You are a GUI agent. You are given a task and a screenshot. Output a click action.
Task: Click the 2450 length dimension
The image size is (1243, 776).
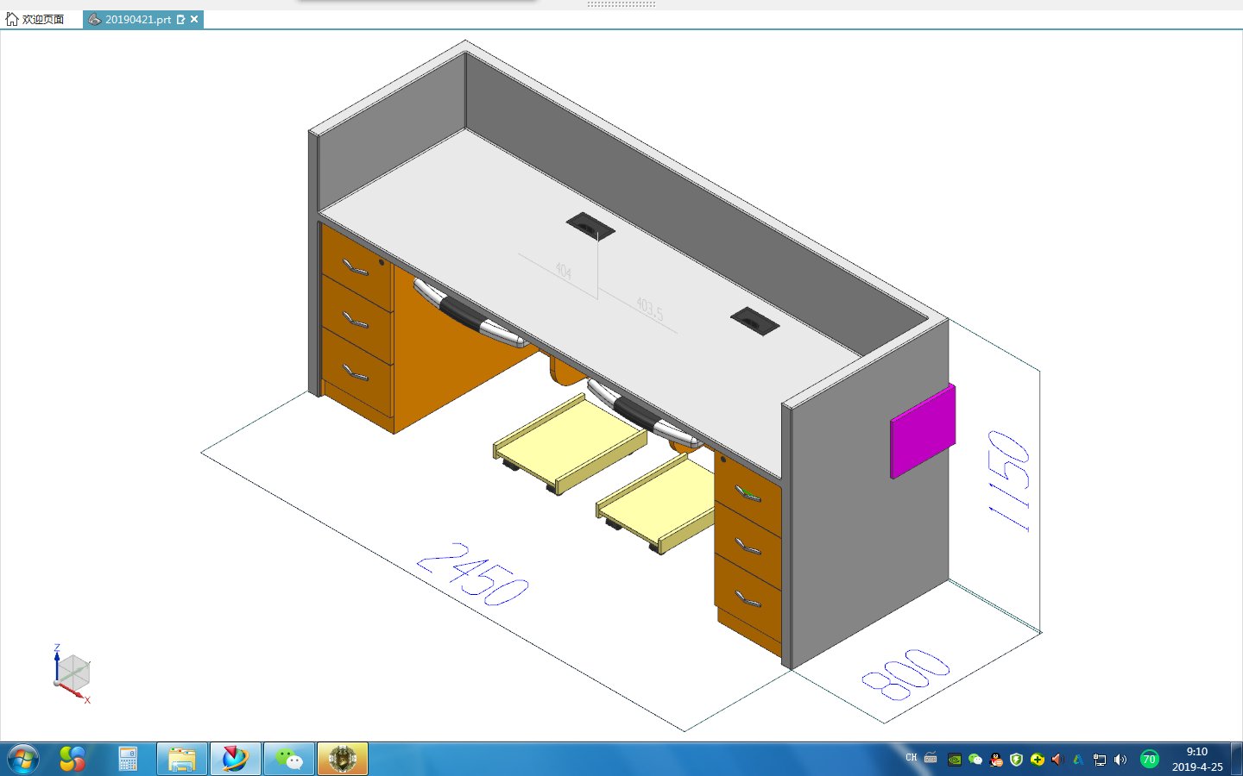472,574
